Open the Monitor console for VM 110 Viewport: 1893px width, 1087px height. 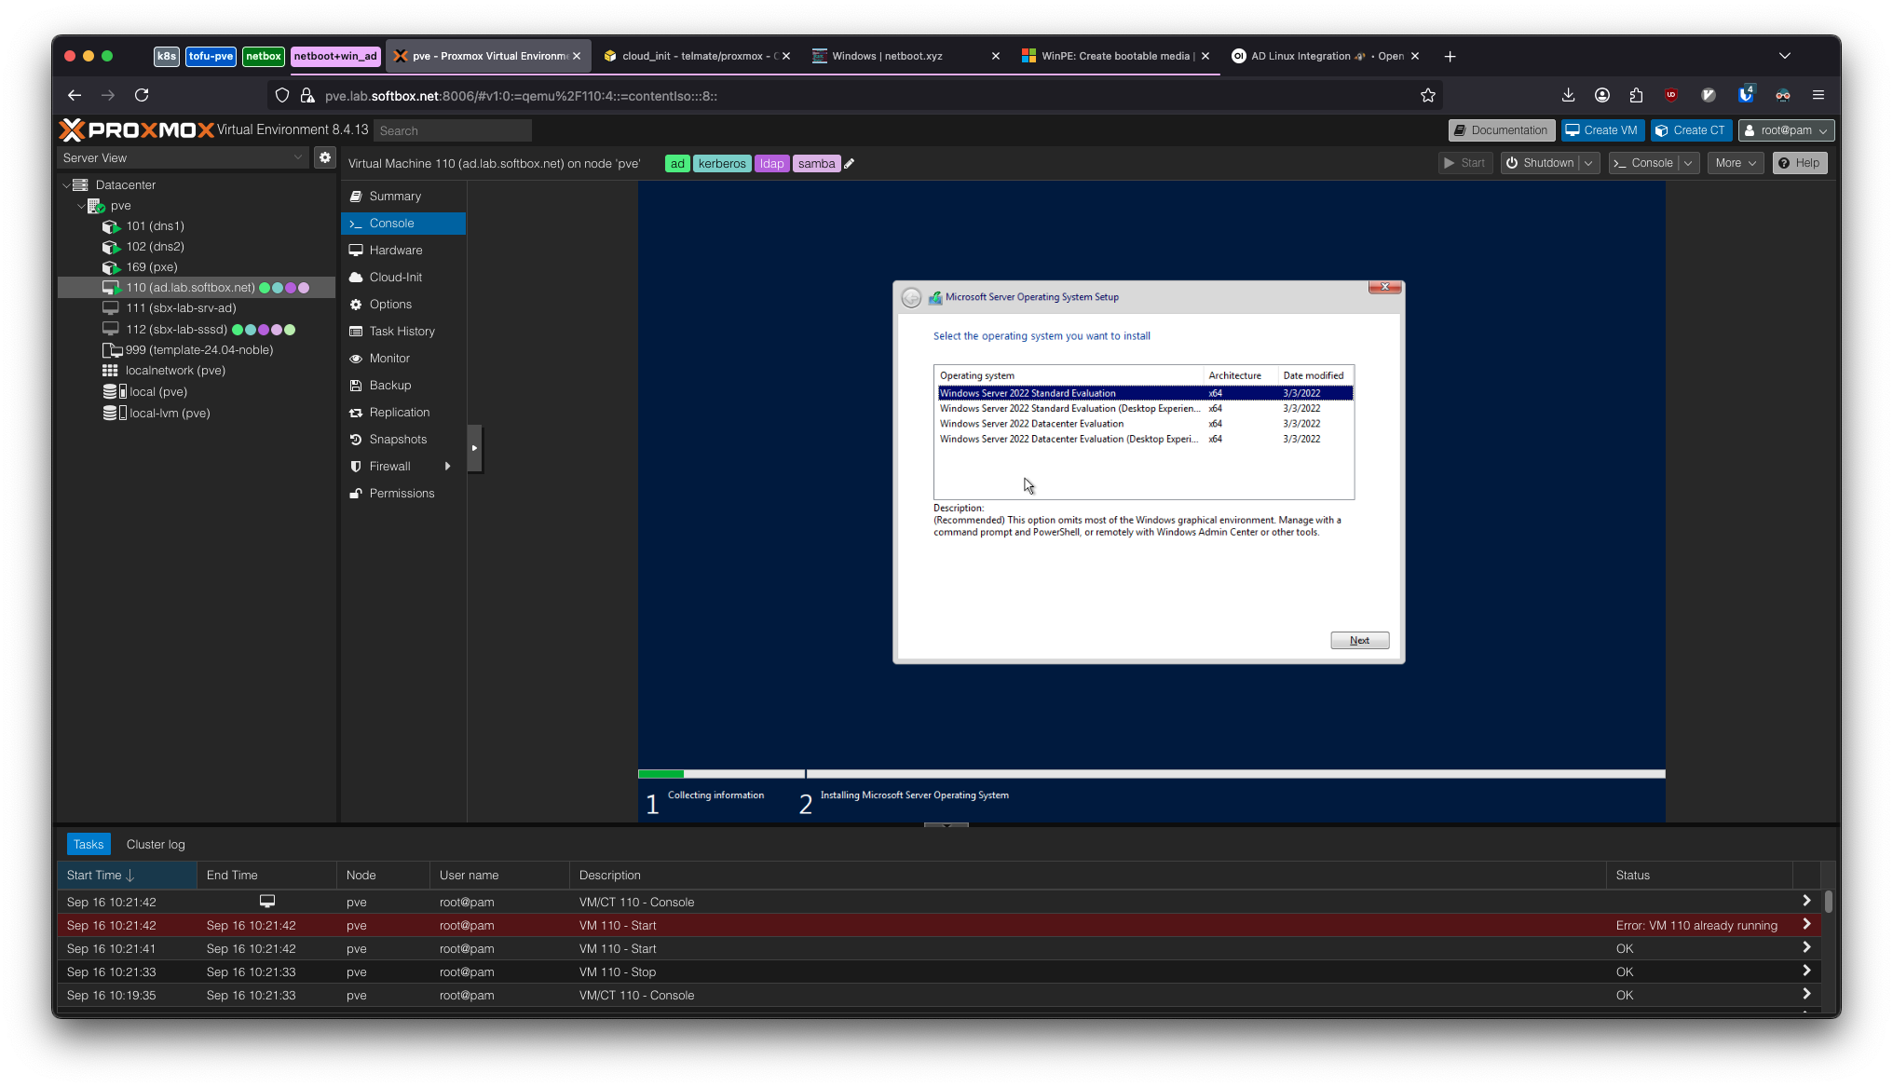pyautogui.click(x=389, y=358)
